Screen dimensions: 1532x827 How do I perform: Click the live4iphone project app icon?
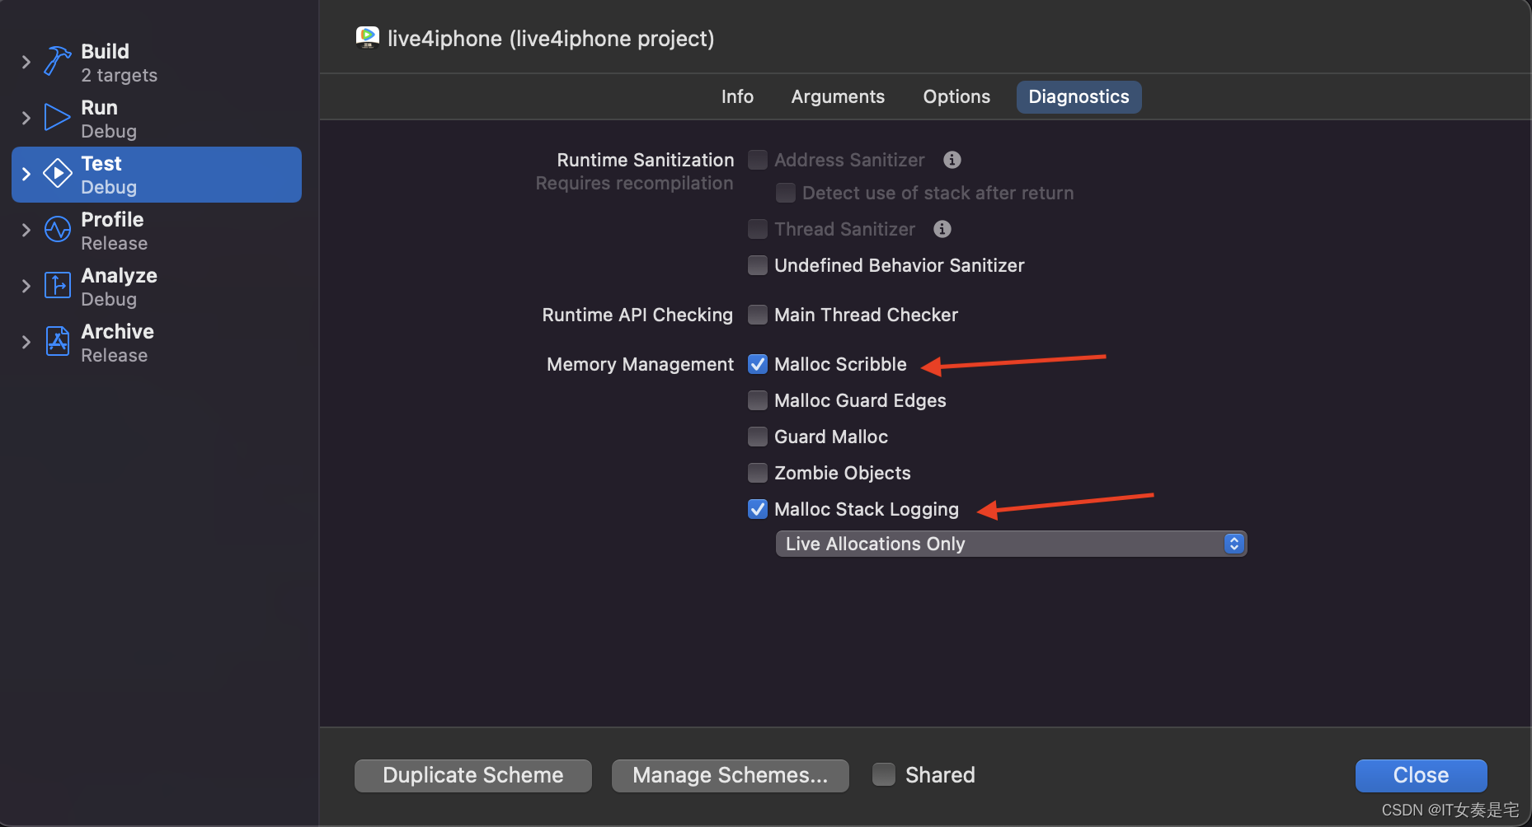click(368, 38)
